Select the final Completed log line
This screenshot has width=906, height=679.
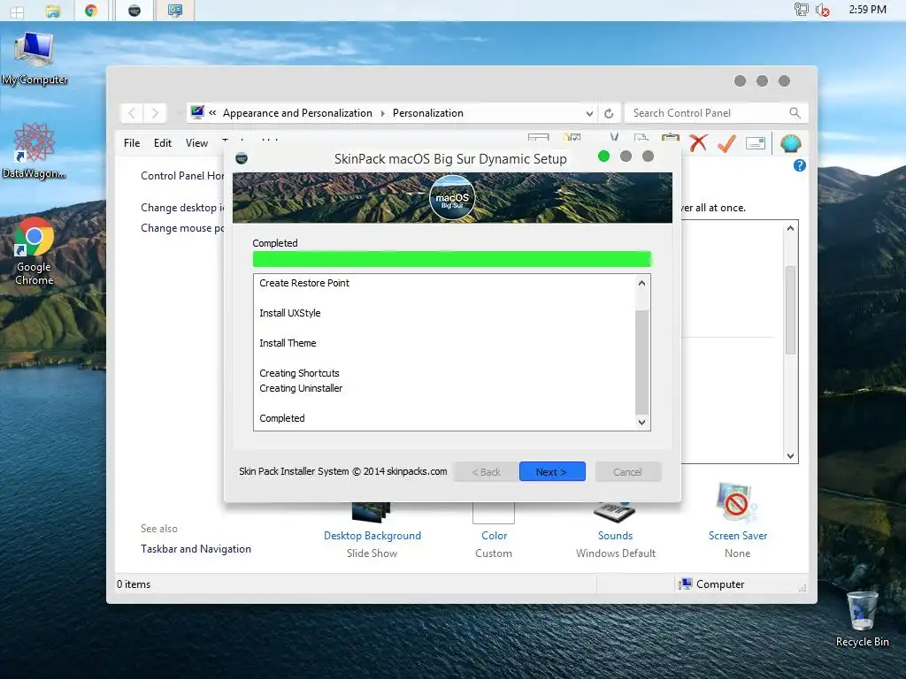point(282,418)
